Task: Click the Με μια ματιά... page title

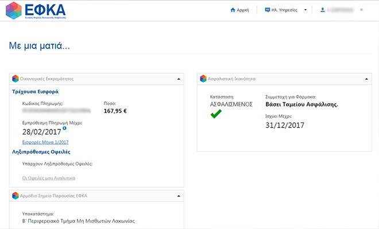Action: [x=40, y=46]
